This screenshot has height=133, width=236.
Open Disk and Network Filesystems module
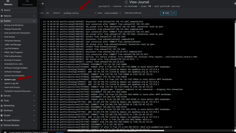(17, 33)
